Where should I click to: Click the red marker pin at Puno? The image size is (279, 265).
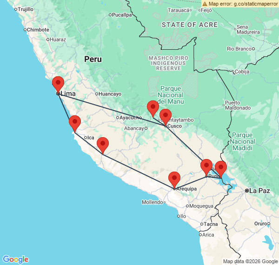(x=206, y=167)
